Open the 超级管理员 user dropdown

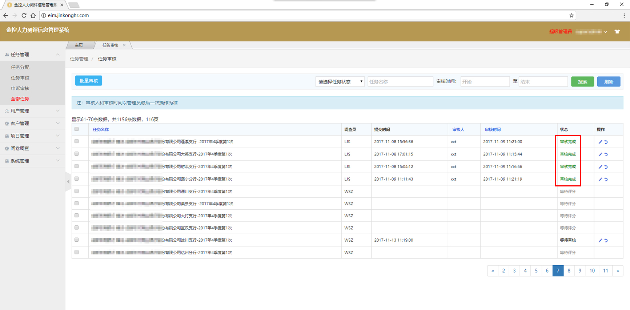point(578,32)
